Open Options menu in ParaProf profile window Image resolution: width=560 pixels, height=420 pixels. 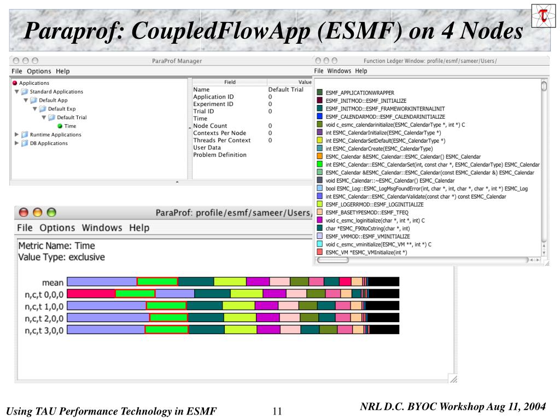click(57, 227)
